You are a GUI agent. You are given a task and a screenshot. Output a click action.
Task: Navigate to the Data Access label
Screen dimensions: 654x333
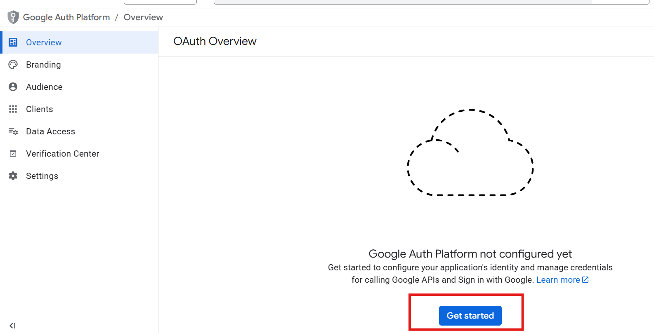coord(50,131)
